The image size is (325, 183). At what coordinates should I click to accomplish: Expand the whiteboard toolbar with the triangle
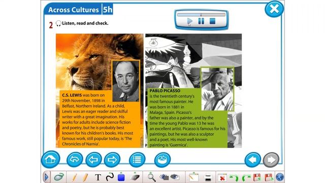pyautogui.click(x=46, y=177)
